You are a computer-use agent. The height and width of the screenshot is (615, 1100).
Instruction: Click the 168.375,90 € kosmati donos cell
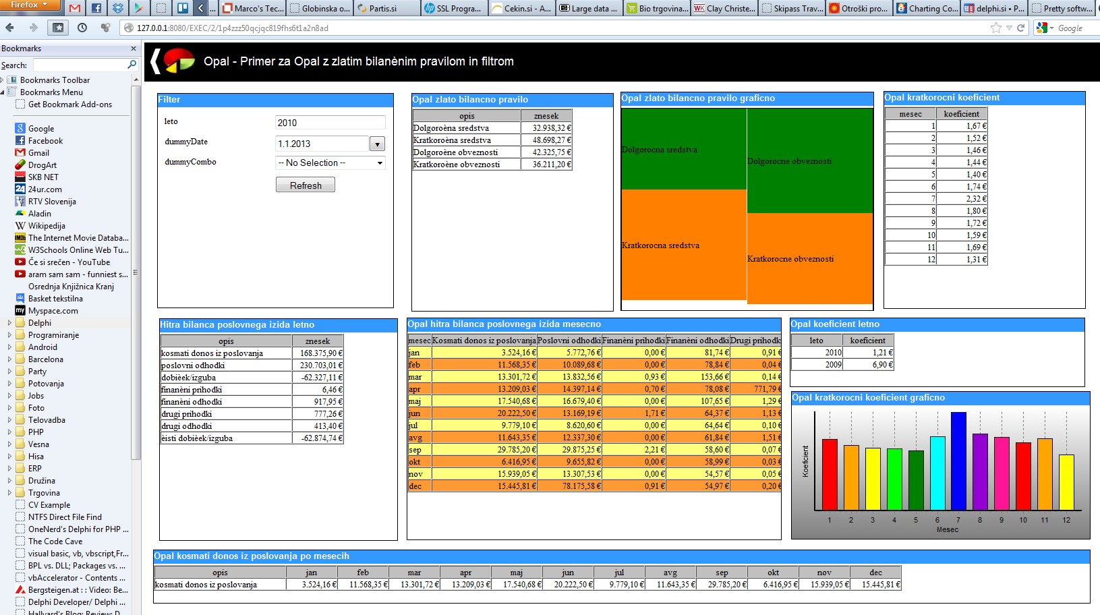[318, 353]
